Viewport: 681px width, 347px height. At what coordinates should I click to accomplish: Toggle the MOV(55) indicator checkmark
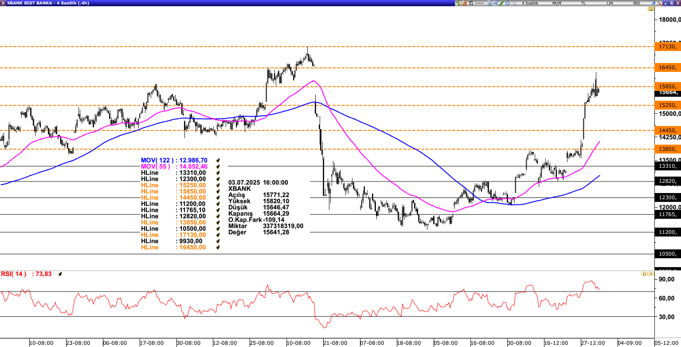click(x=218, y=166)
